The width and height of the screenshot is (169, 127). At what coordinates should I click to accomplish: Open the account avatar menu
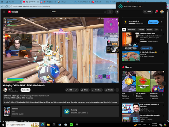[x=162, y=12]
